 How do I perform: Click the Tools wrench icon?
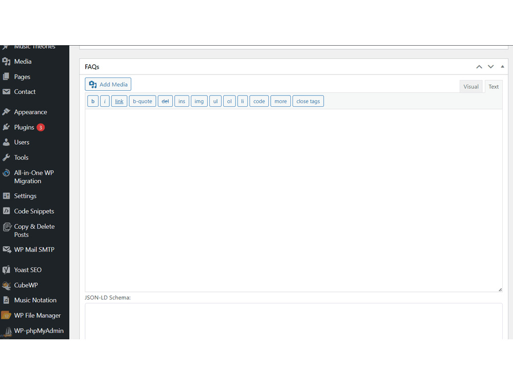[6, 158]
